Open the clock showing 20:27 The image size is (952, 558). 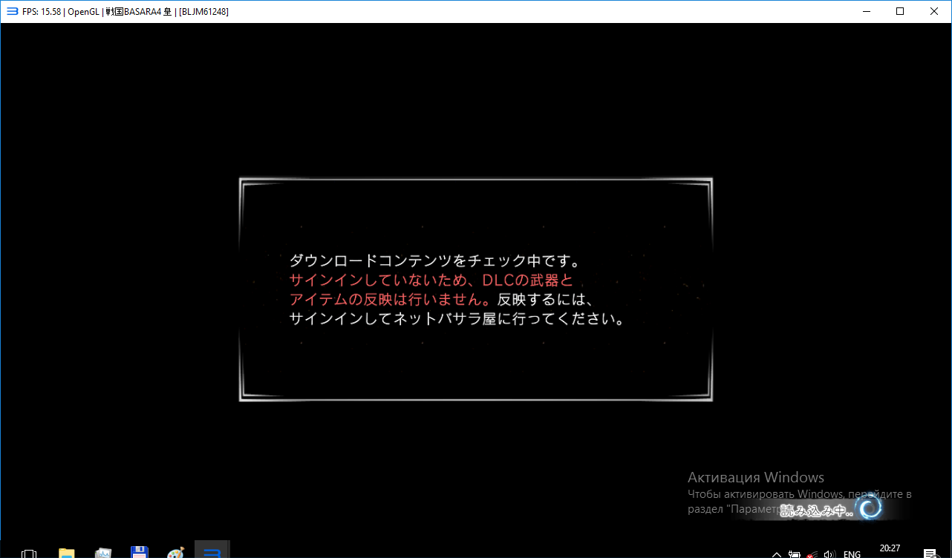890,549
